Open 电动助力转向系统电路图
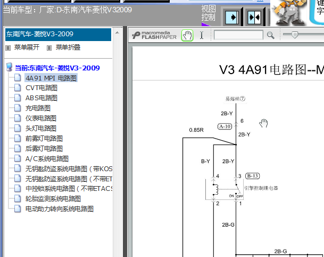Screen dimensions: 324x257 60,209
